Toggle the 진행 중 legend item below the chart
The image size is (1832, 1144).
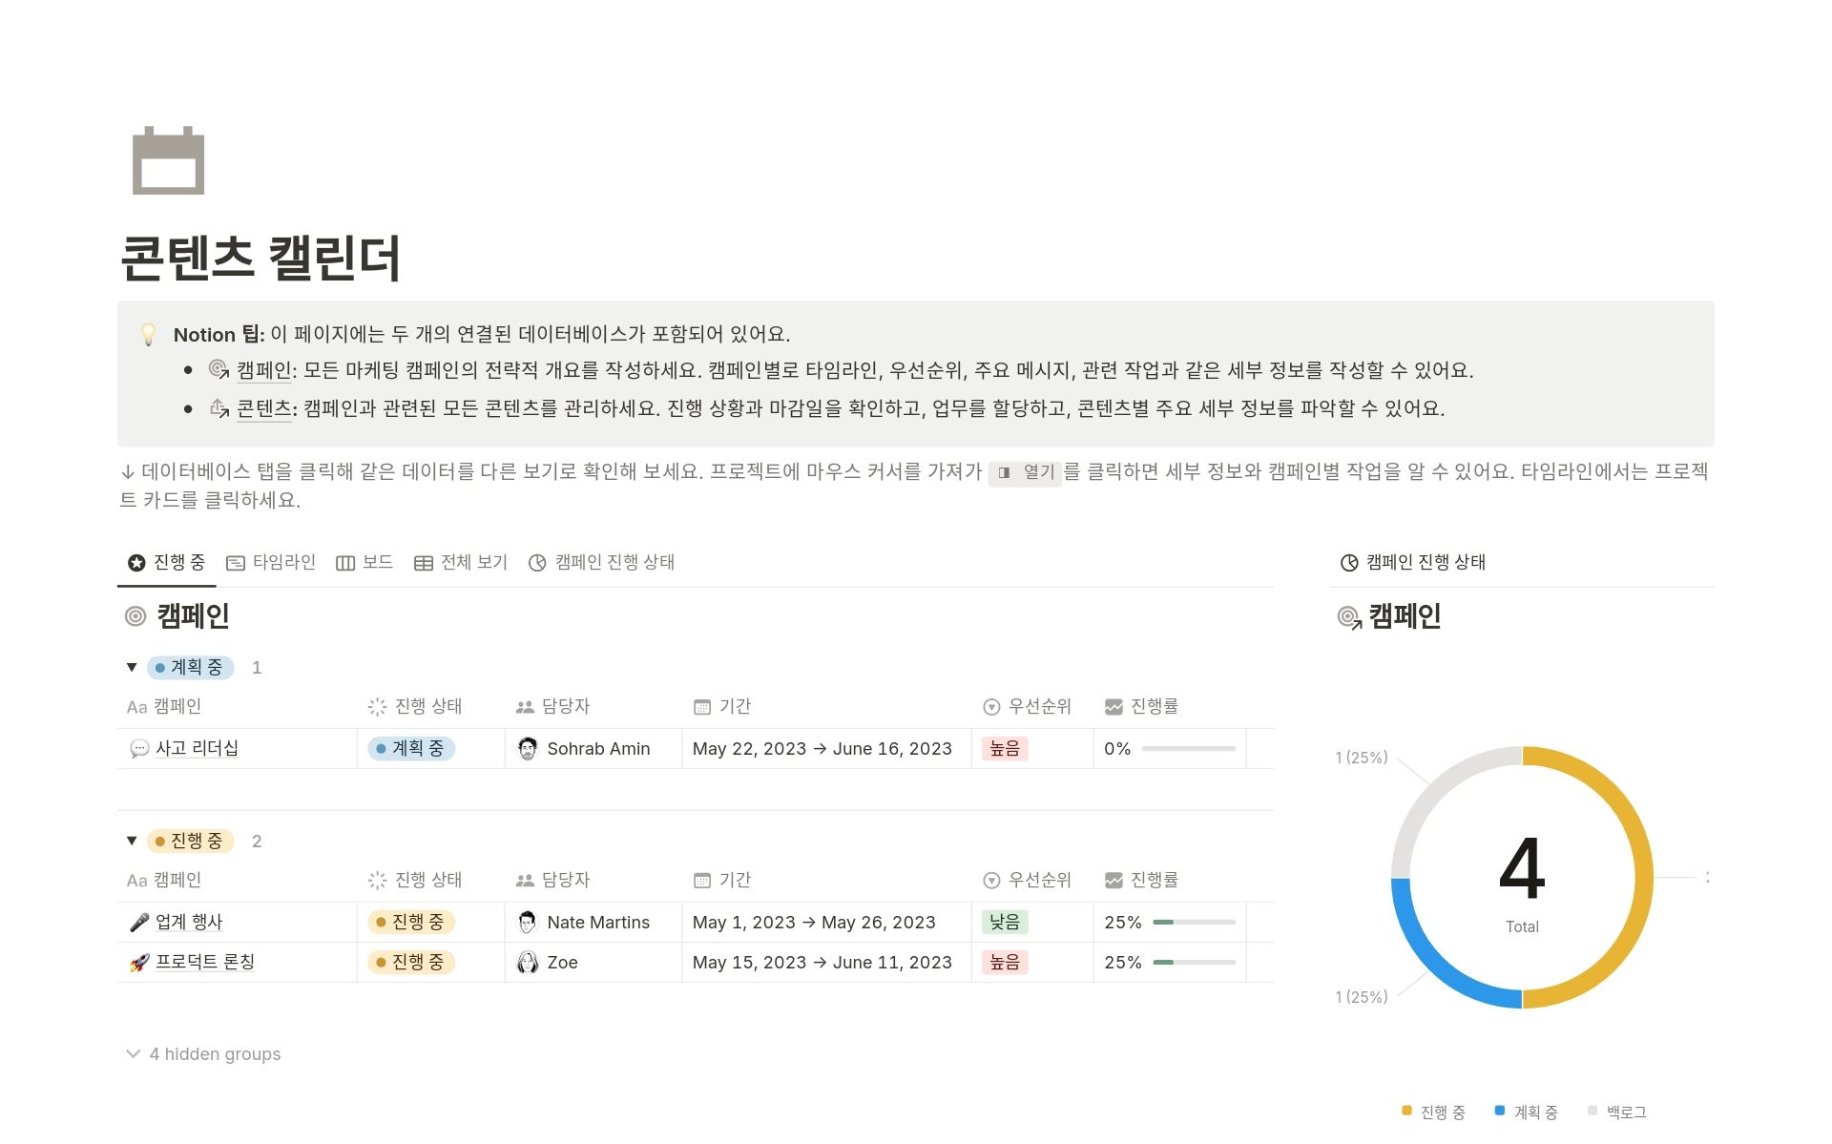(1431, 1111)
